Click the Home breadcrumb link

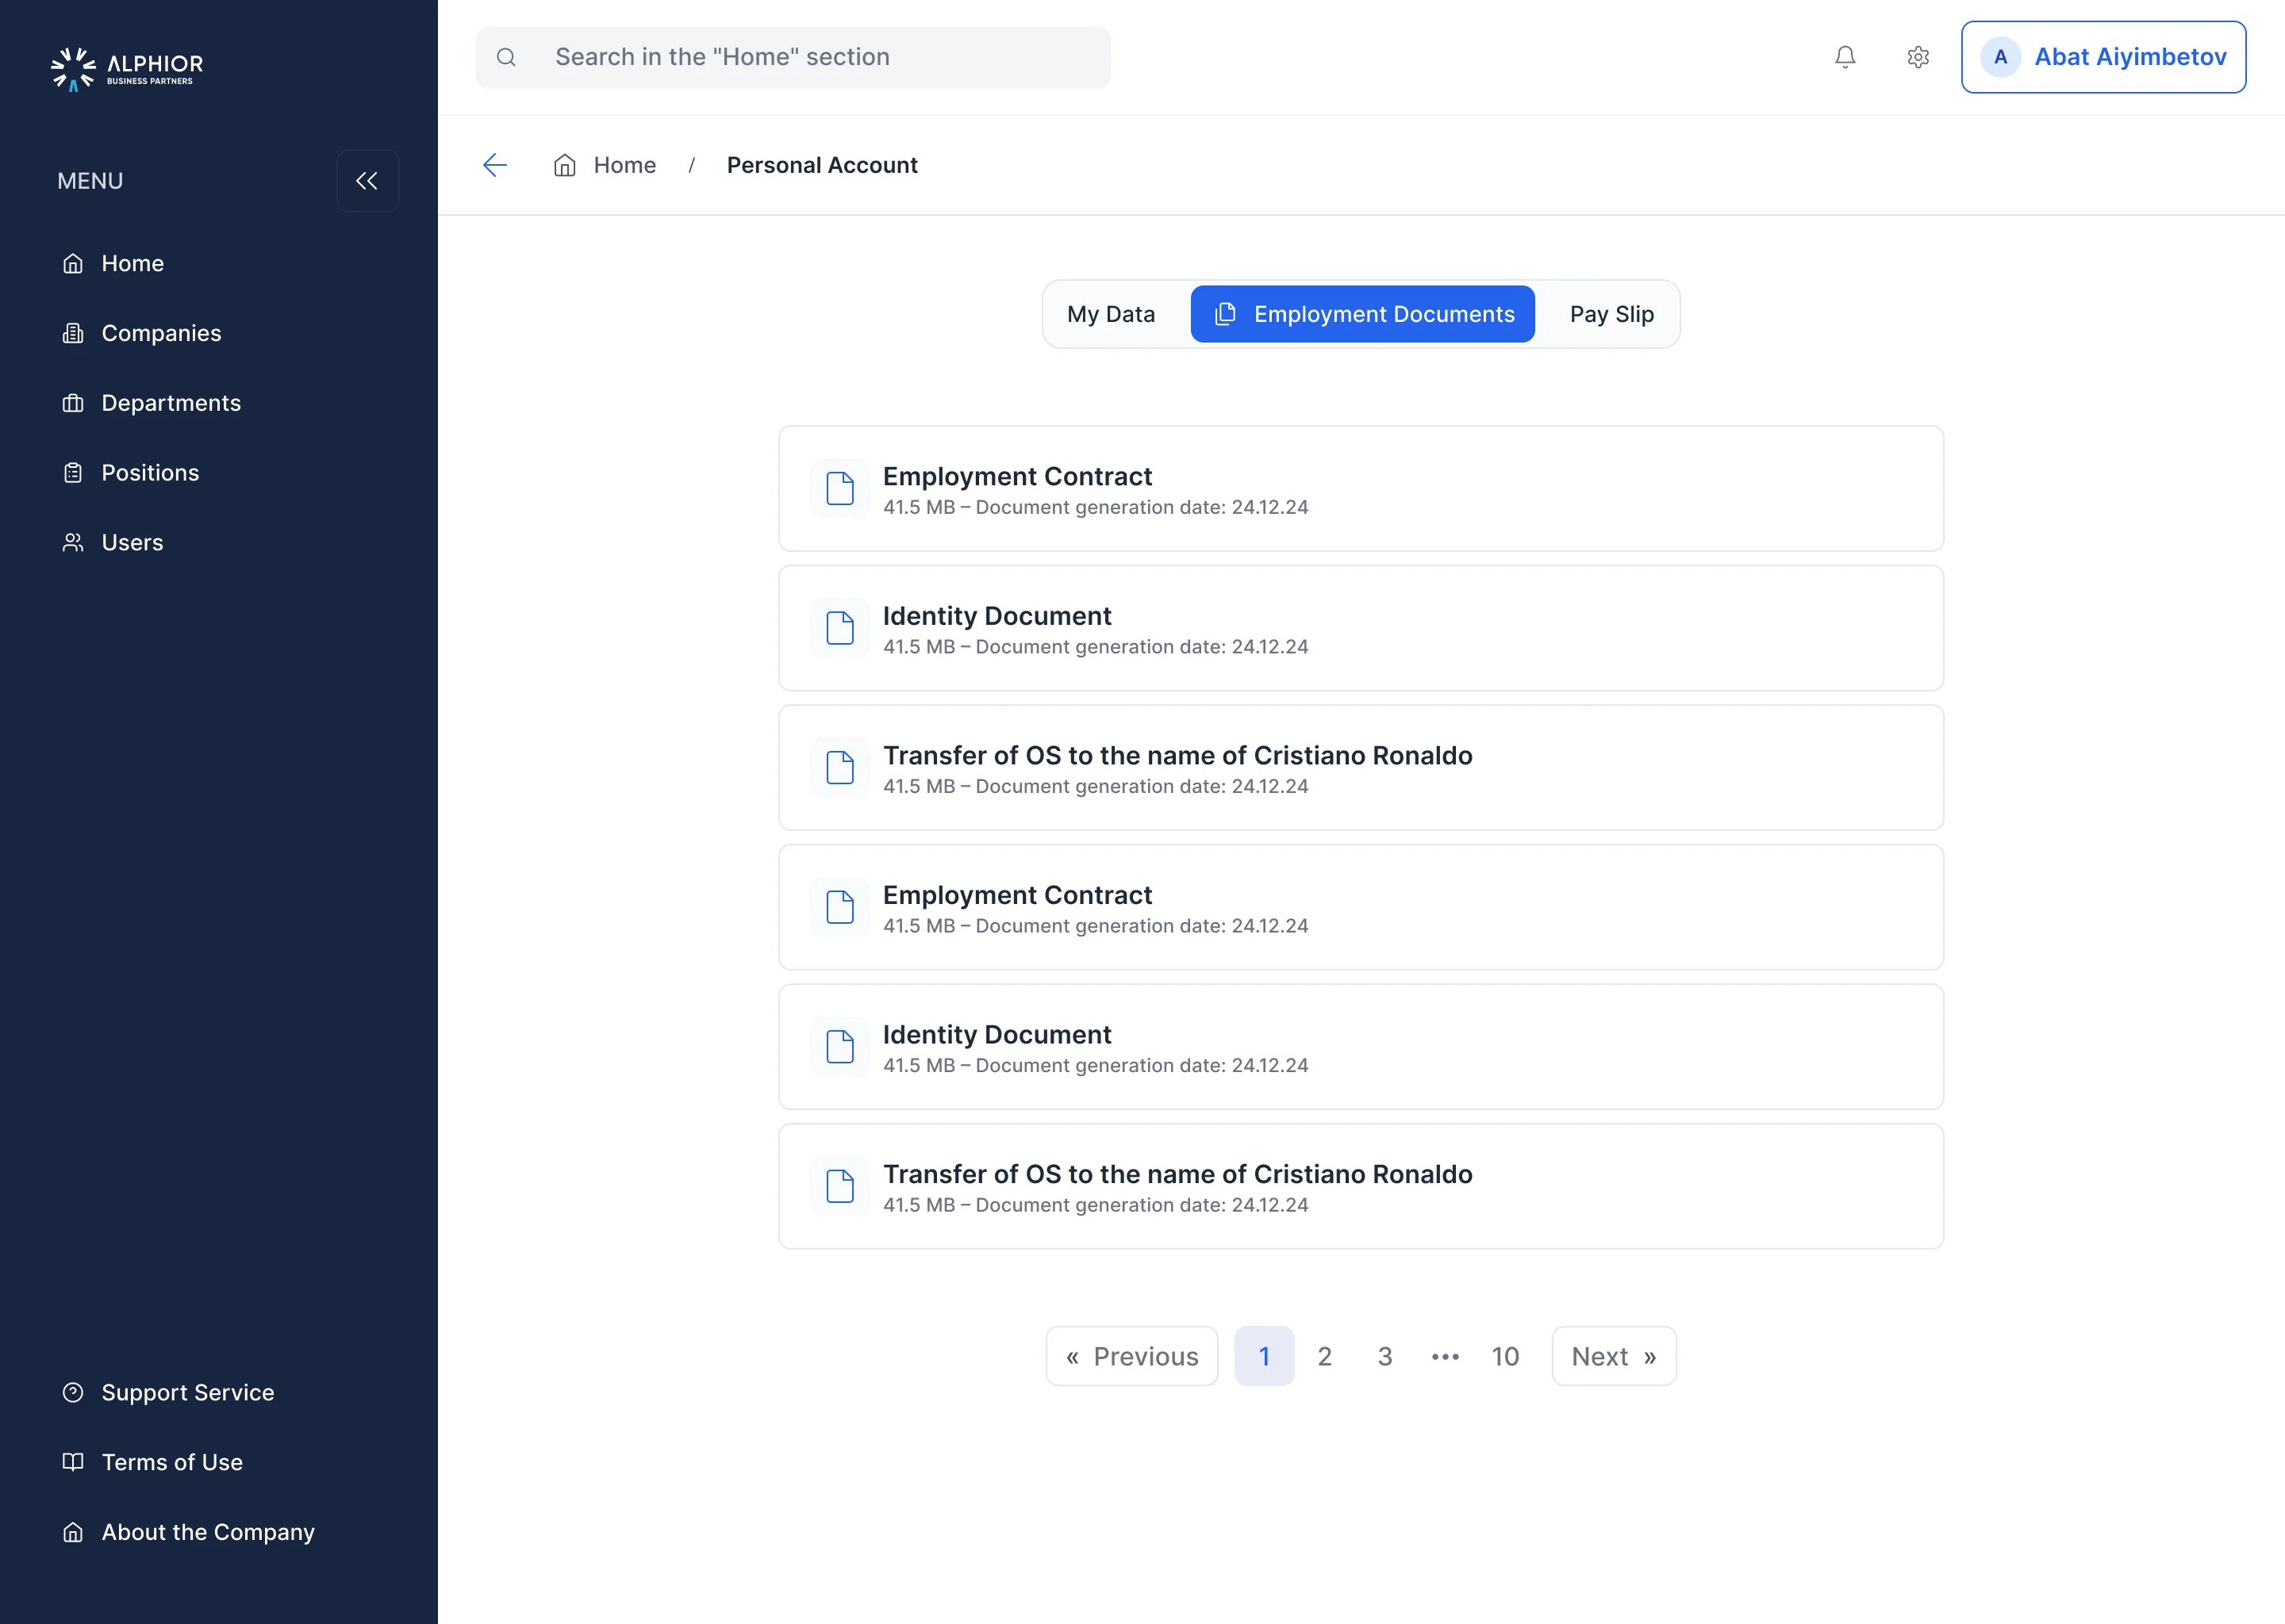tap(625, 165)
